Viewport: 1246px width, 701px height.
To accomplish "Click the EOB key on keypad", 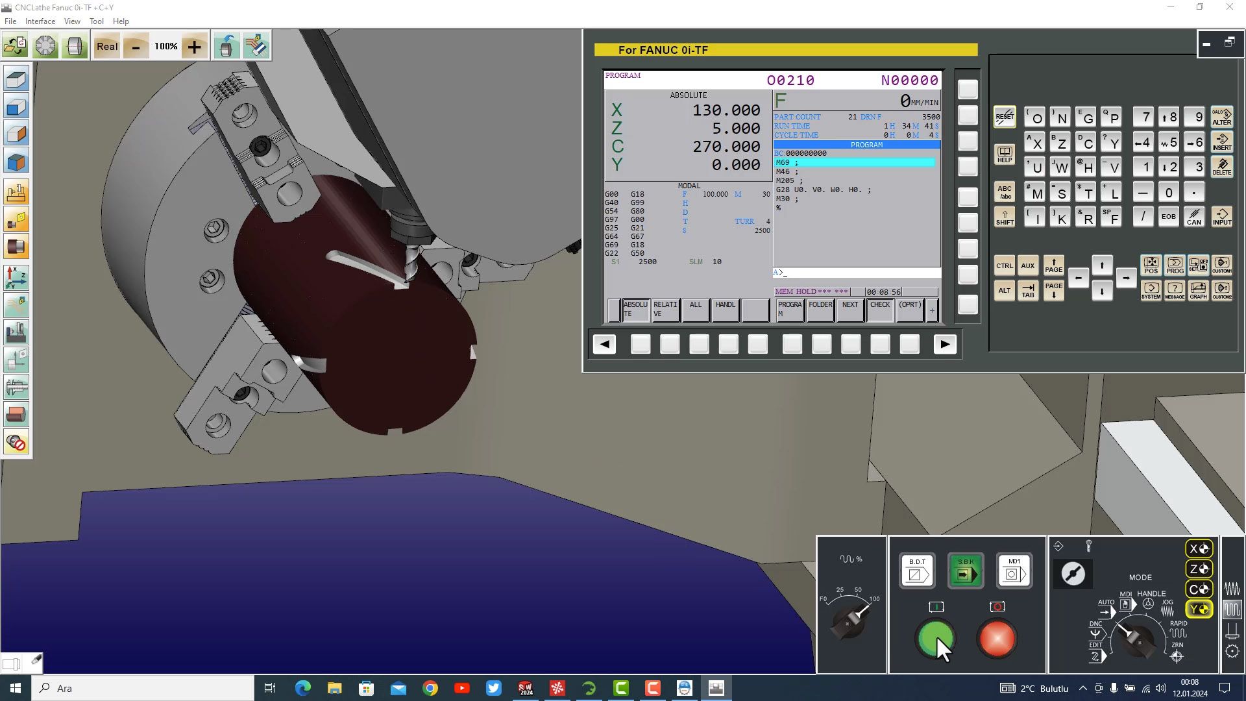I will coord(1168,216).
